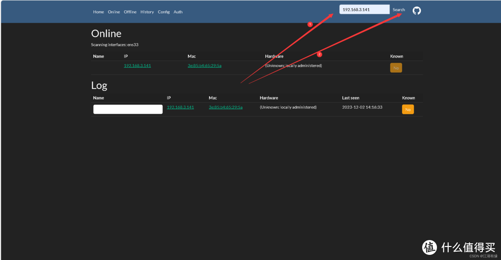Open the Online menu item

114,12
